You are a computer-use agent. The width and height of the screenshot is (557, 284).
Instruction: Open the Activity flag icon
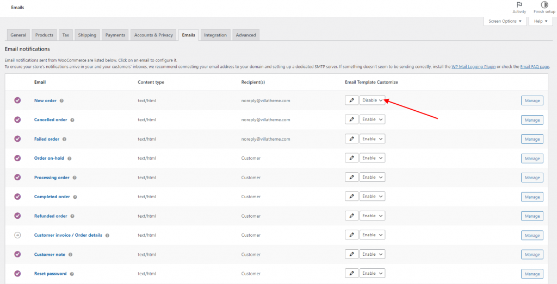pos(519,5)
